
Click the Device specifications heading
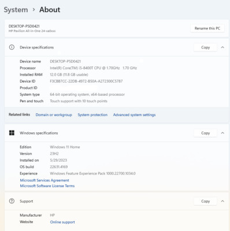(x=36, y=47)
